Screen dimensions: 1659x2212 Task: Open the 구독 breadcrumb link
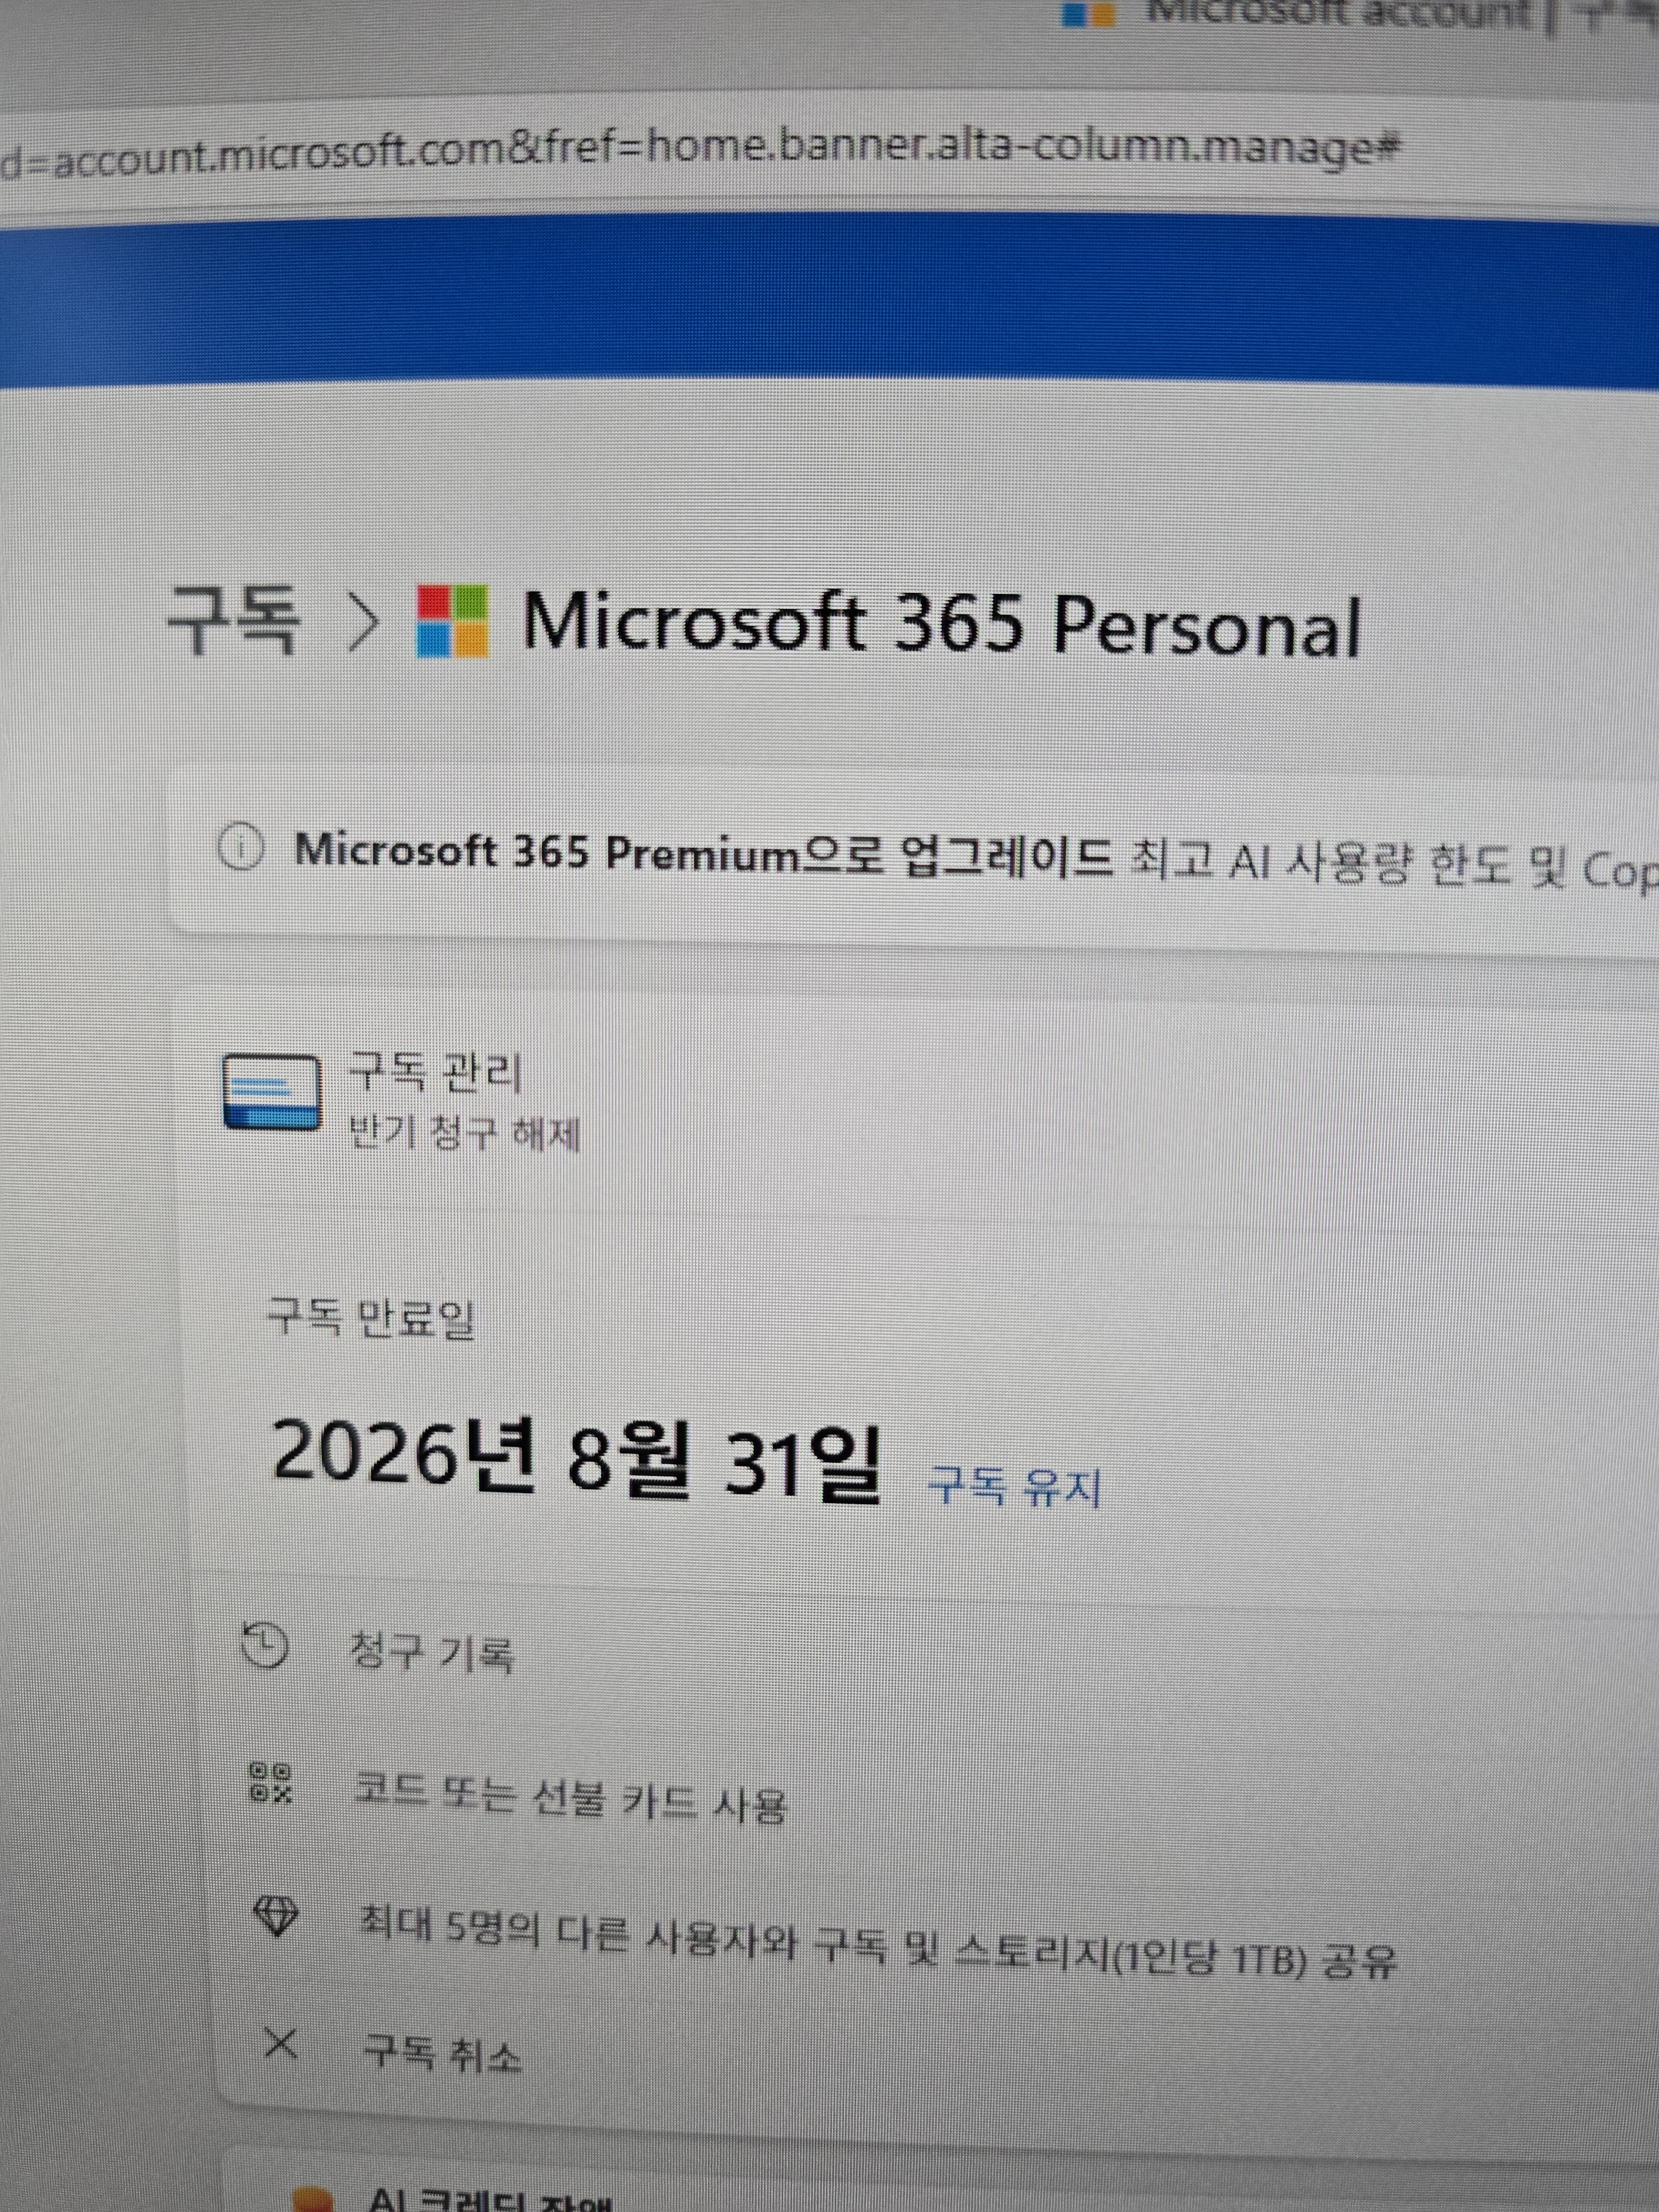(x=233, y=621)
